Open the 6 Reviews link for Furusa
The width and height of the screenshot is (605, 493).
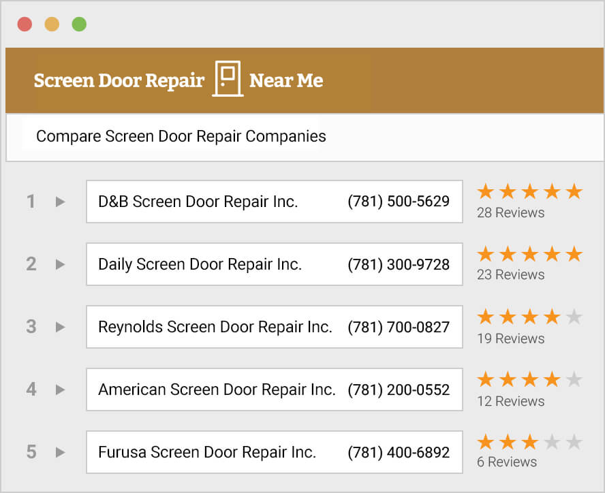pyautogui.click(x=507, y=462)
